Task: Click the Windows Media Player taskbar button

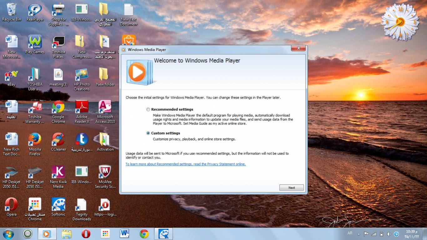Action: point(47,234)
